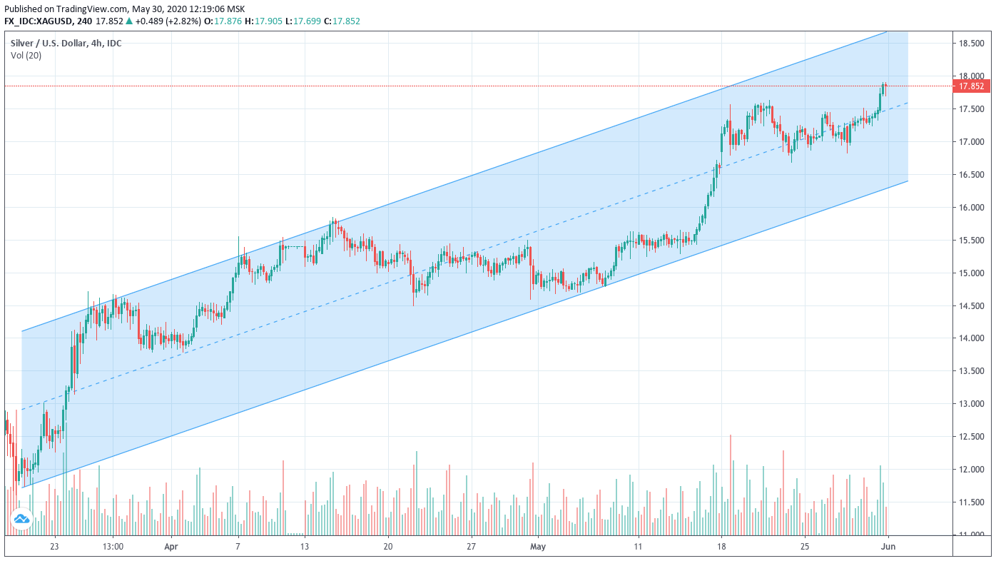This screenshot has width=996, height=561.
Task: Click the FX_IDC:XAGUSD symbol text
Action: [39, 21]
